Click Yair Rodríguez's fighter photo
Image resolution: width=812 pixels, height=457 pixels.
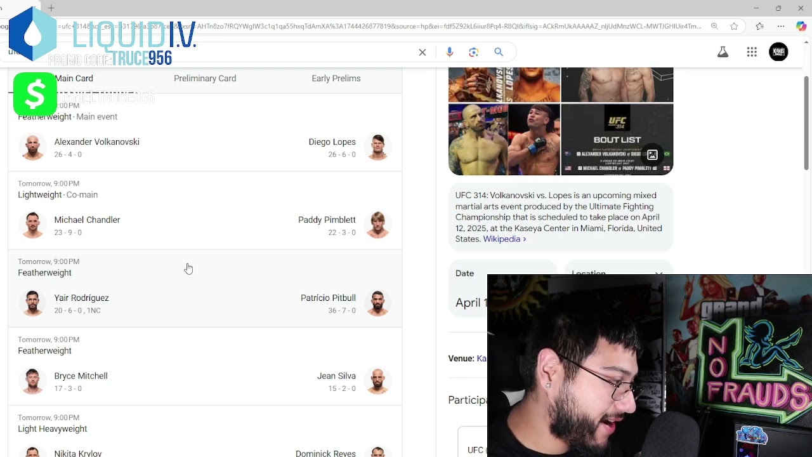click(x=32, y=303)
